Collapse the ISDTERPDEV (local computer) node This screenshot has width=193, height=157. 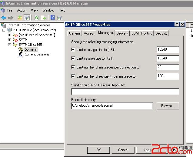point(4,30)
